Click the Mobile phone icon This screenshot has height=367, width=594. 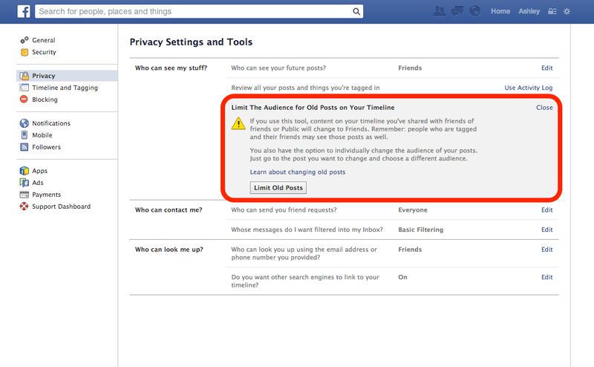coord(25,135)
